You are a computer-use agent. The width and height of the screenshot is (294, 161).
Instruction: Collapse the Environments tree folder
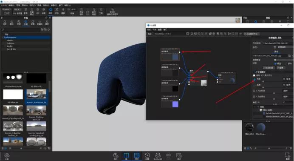click(3, 37)
